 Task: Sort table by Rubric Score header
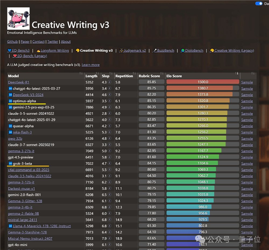pyautogui.click(x=149, y=76)
